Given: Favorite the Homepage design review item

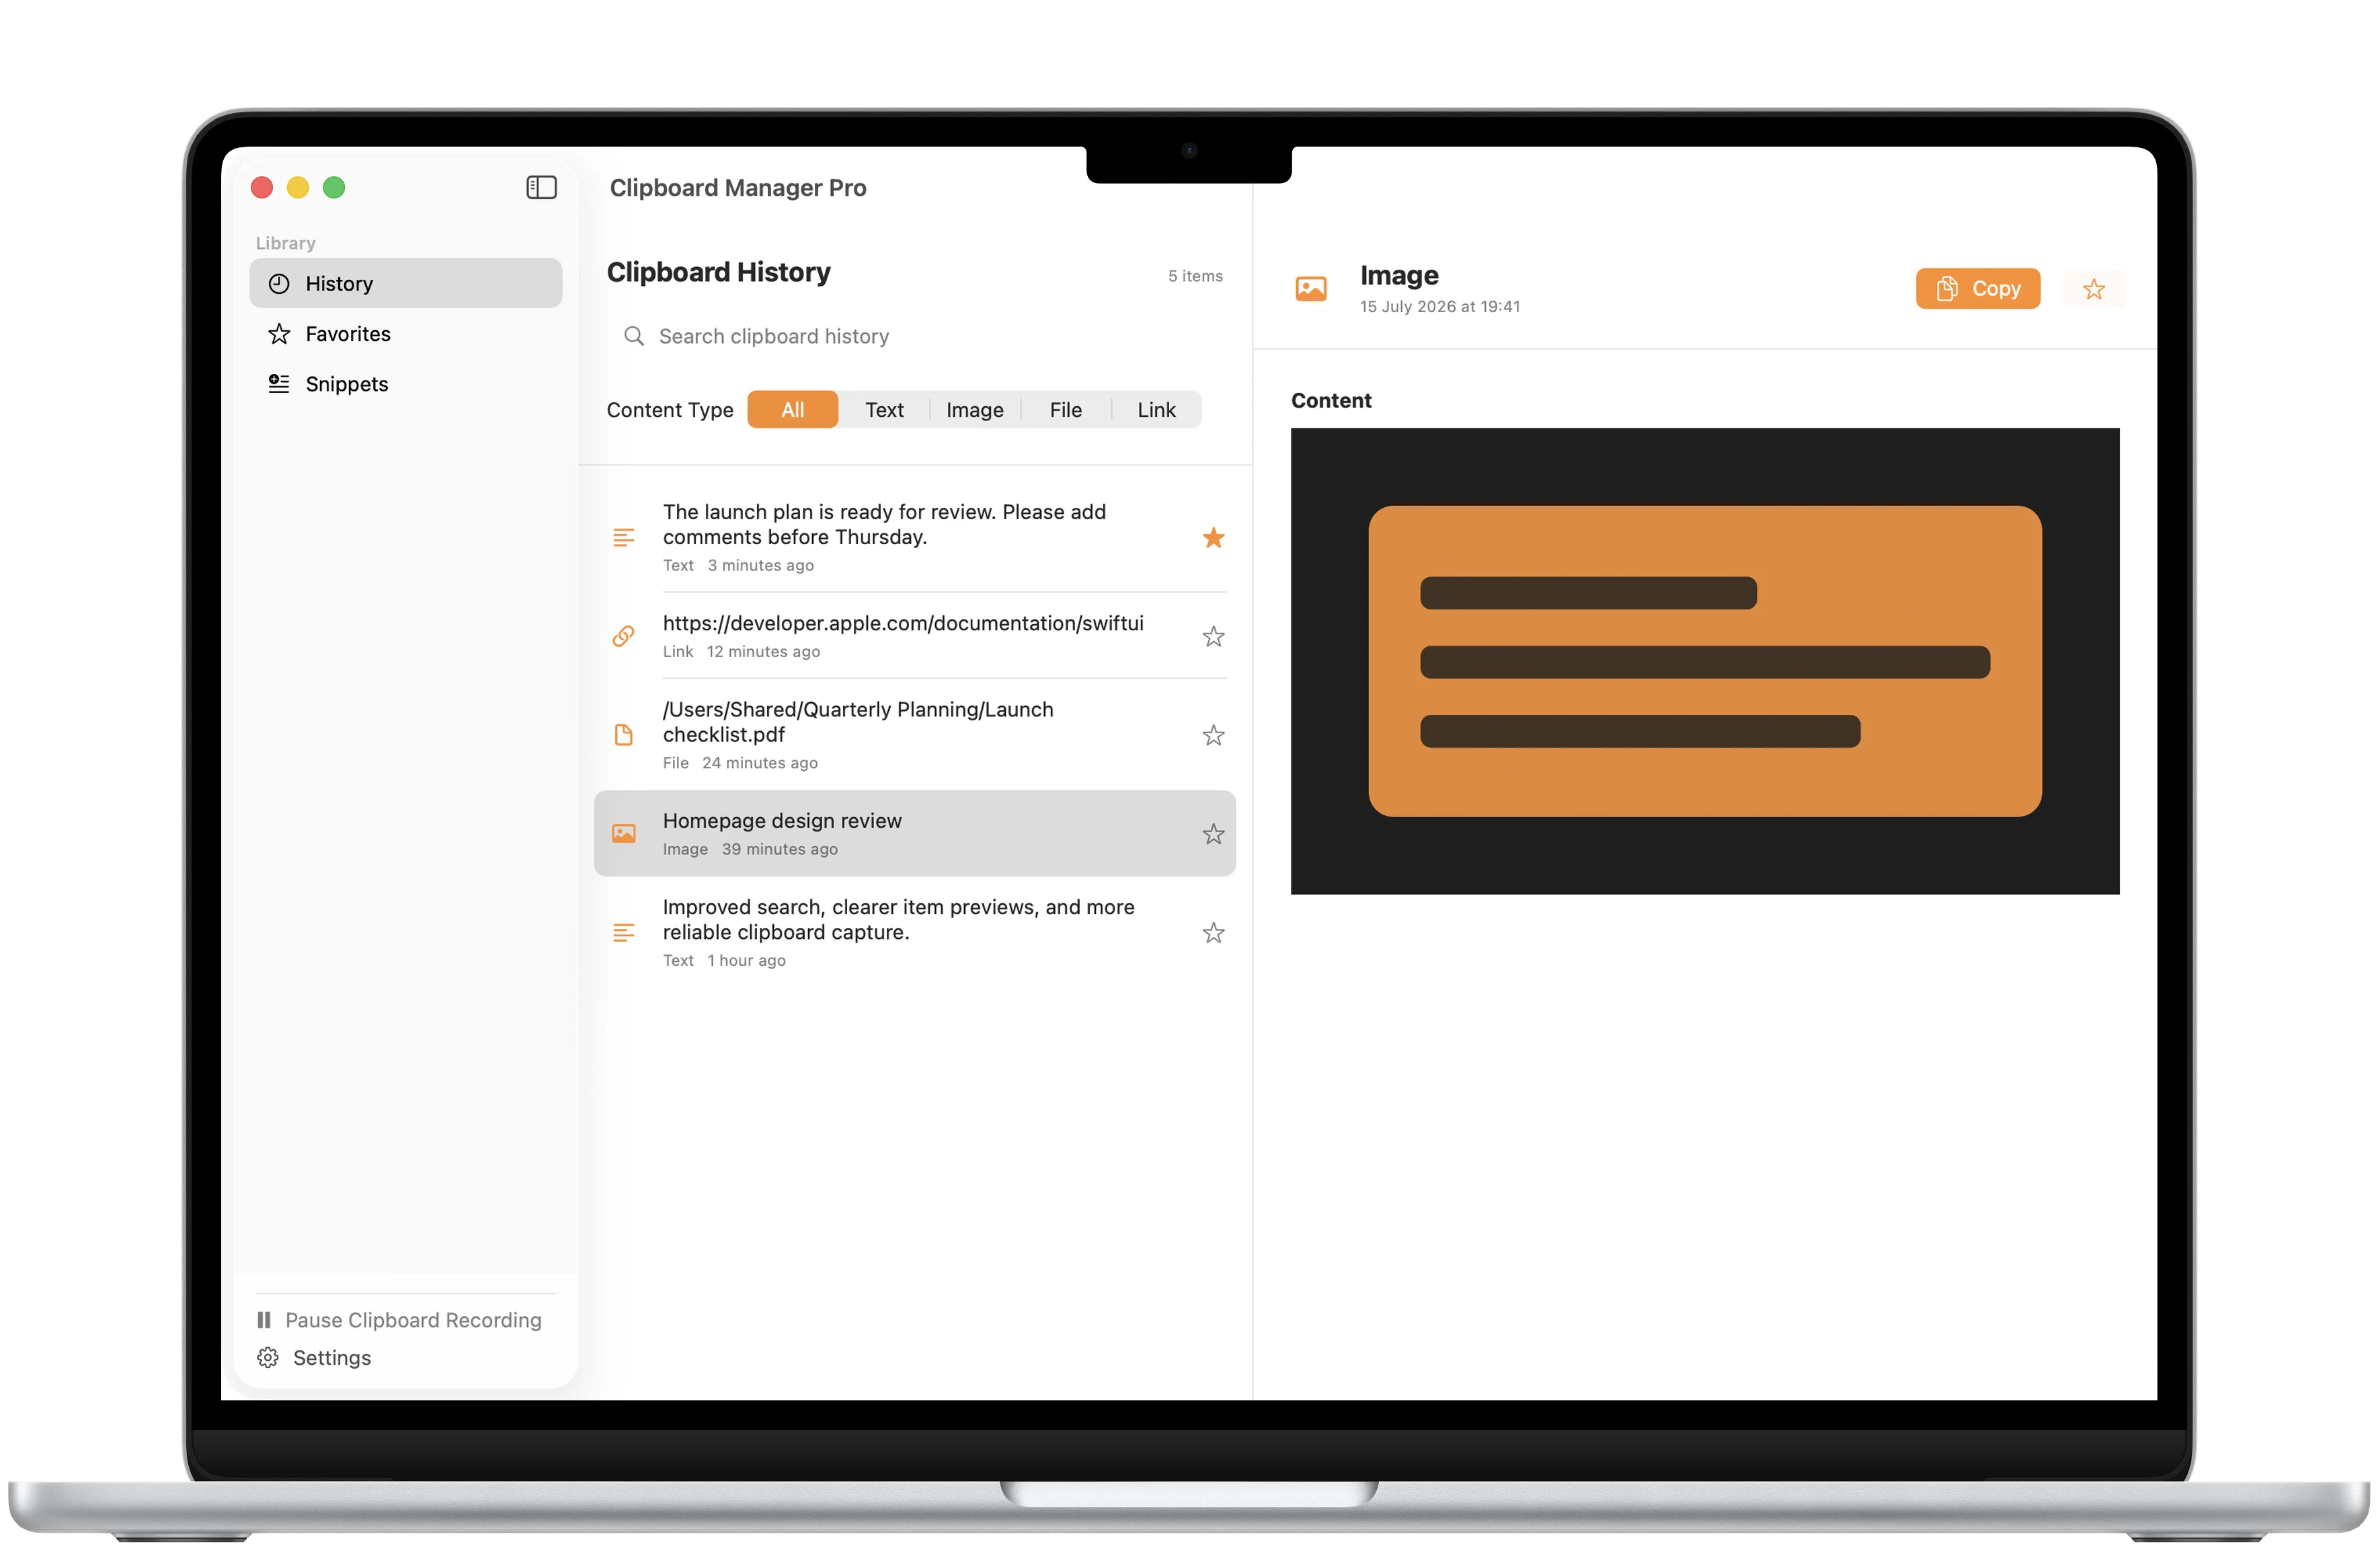Looking at the screenshot, I should [x=1213, y=833].
